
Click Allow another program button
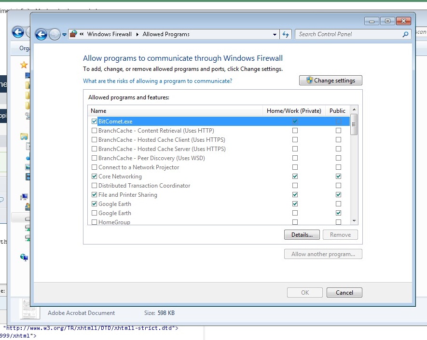323,254
